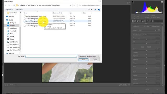Click the sidebar scroll-up arrow
The width and height of the screenshot is (167, 94).
click(x=20, y=13)
